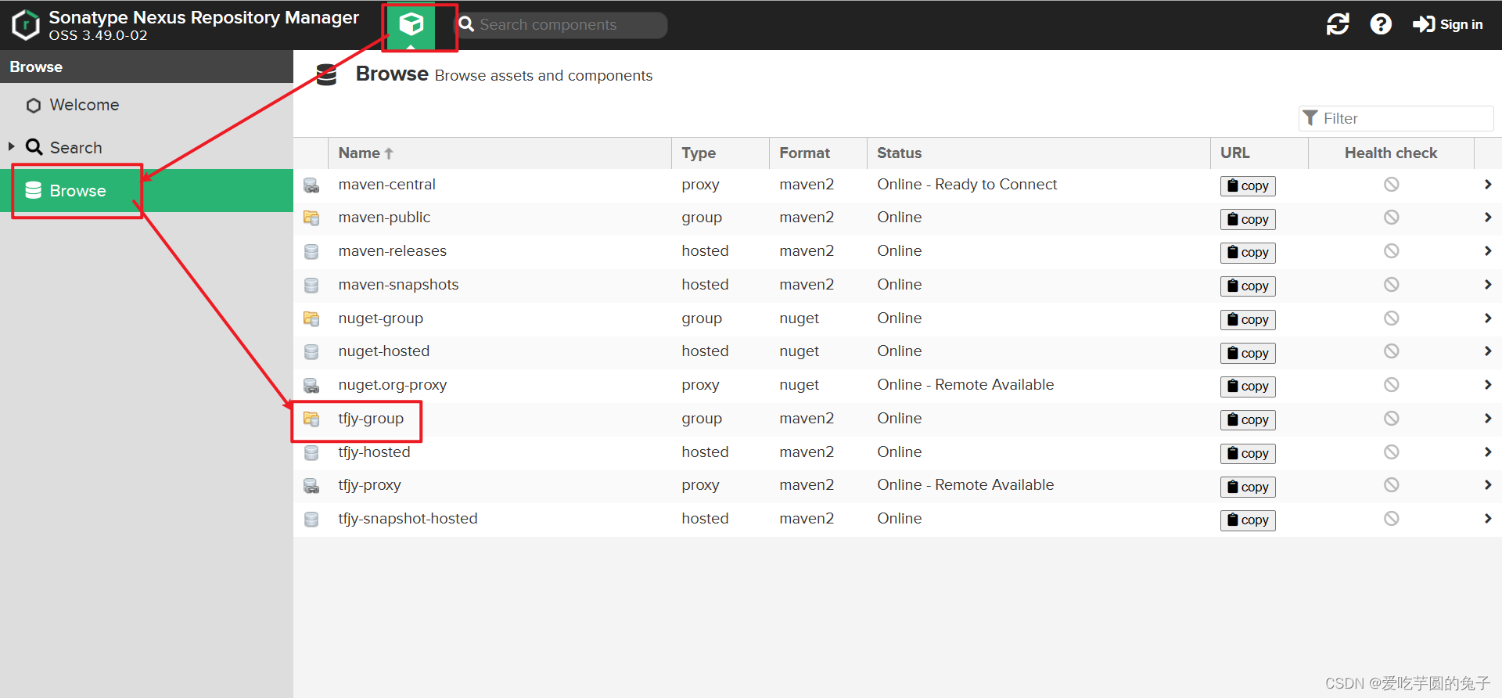Open maven-central via its row chevron

(x=1488, y=185)
